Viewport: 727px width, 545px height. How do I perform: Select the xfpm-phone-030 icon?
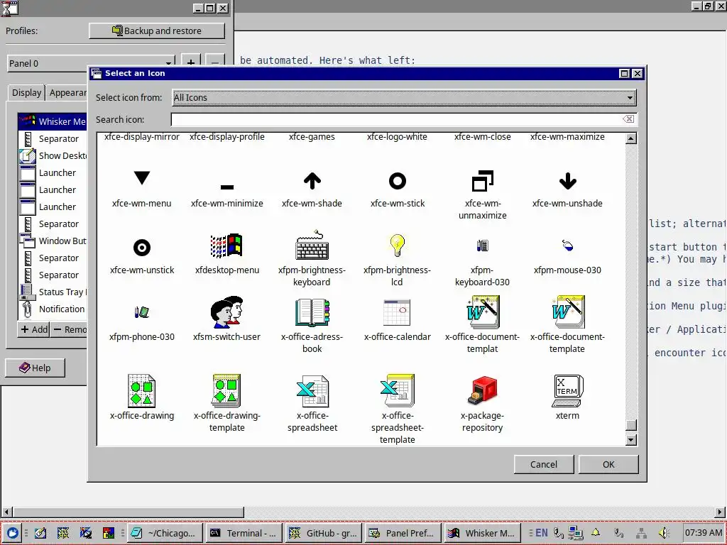click(142, 312)
